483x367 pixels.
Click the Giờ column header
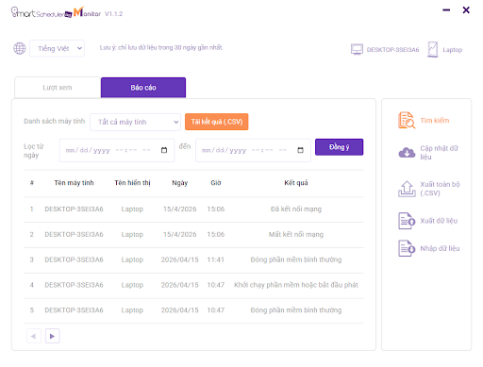pyautogui.click(x=216, y=183)
